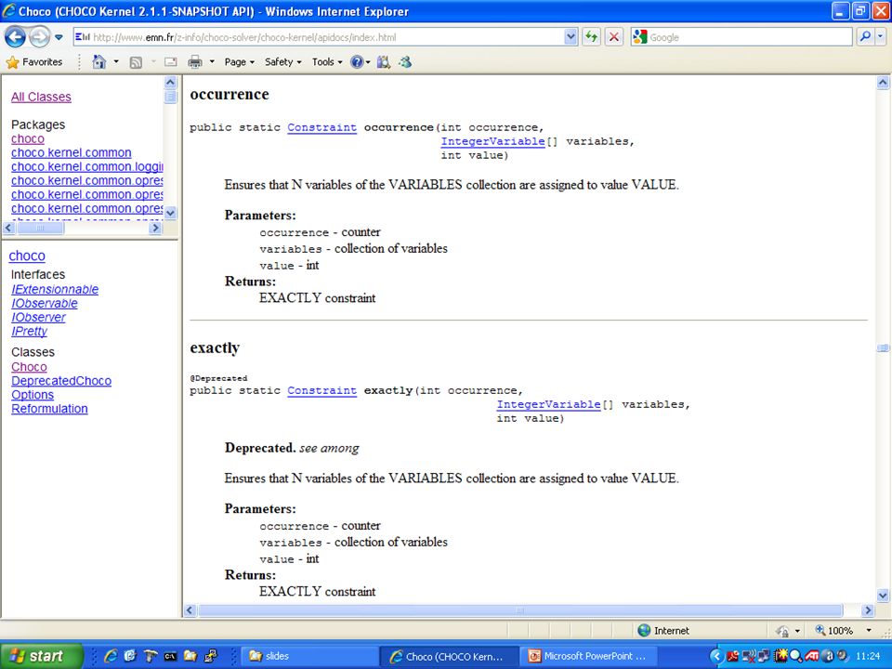This screenshot has height=669, width=892.
Task: Open the IExtensionnable interface link
Action: click(x=55, y=290)
